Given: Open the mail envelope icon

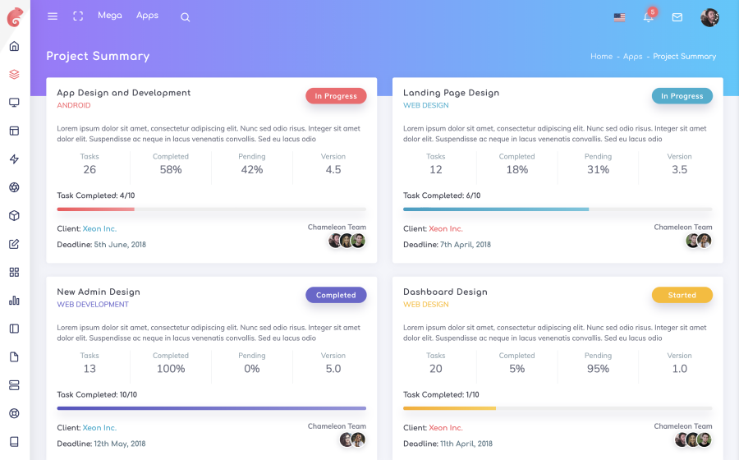Looking at the screenshot, I should (677, 17).
